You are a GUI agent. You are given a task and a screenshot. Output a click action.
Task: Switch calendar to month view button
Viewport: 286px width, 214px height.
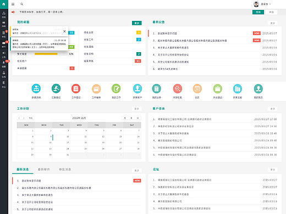125,118
